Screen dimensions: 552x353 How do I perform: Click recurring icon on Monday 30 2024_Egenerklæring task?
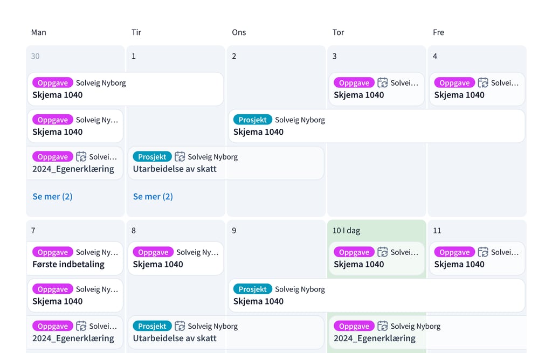81,157
